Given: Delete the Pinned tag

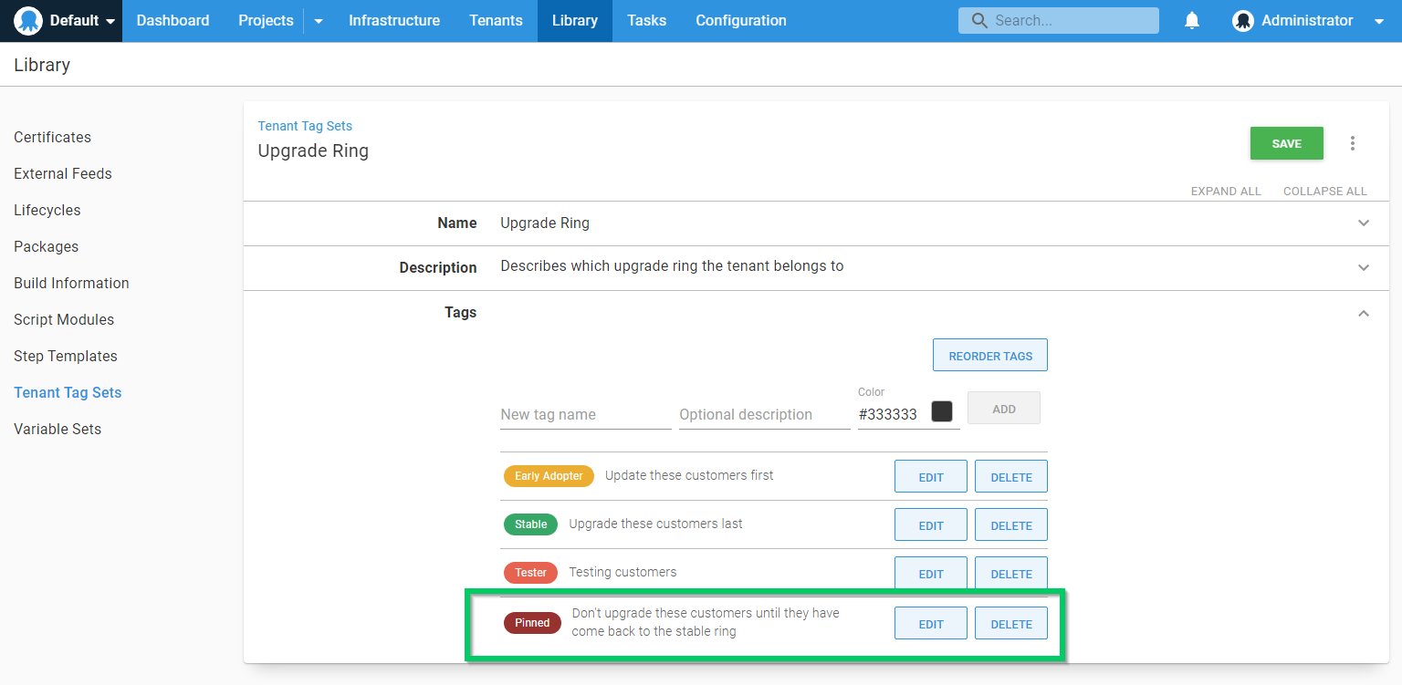Looking at the screenshot, I should 1010,624.
